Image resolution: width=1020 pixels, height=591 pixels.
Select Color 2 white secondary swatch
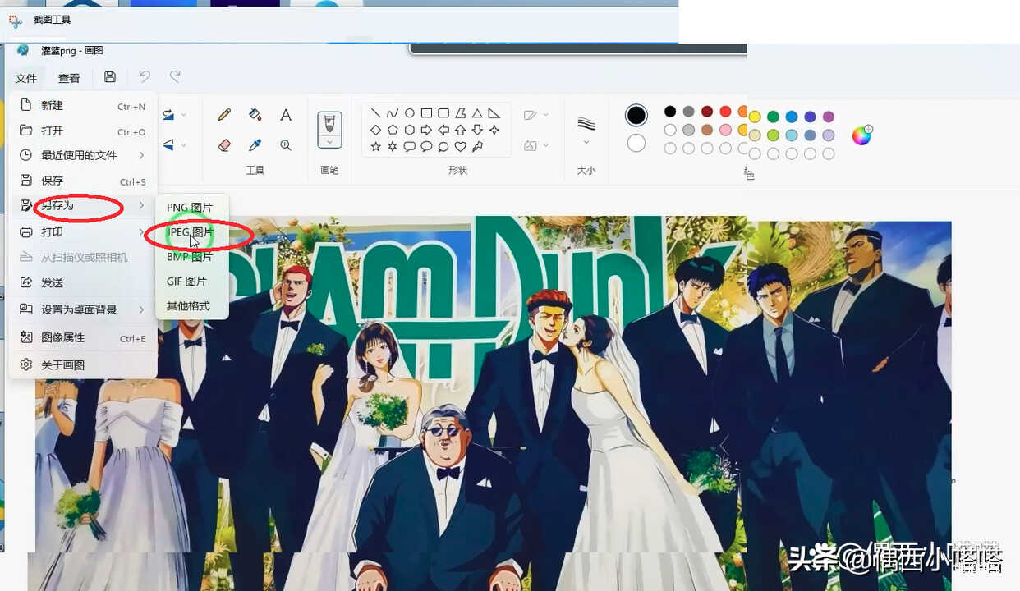(x=636, y=143)
